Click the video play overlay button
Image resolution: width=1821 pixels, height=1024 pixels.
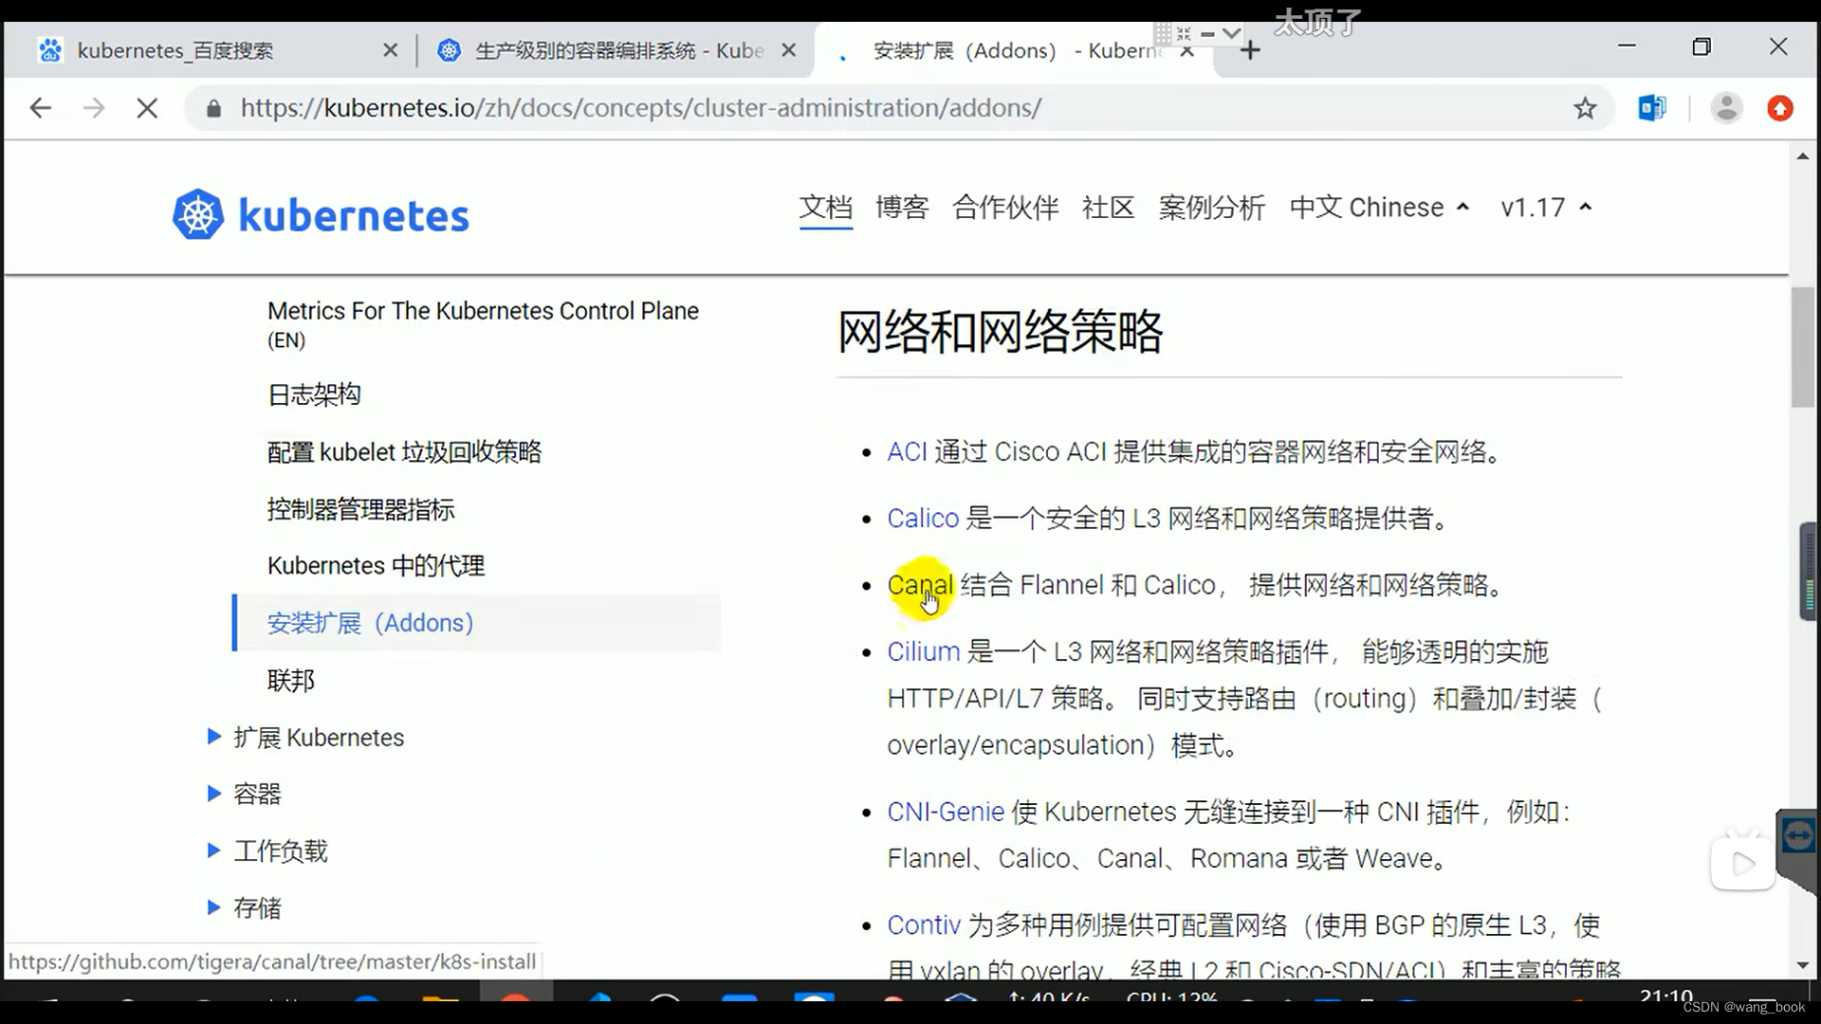1742,863
